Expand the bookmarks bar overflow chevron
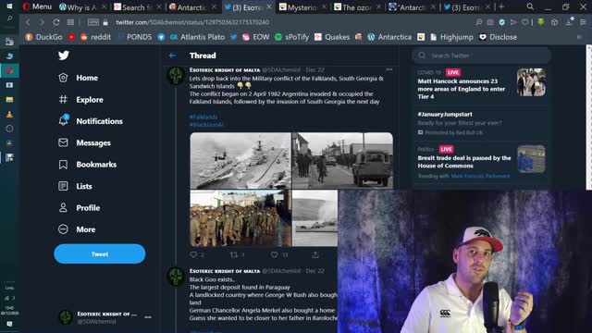 click(x=579, y=37)
